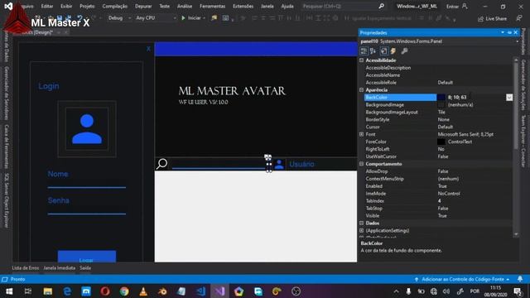Open the Extensões menu
The height and width of the screenshot is (298, 530).
243,6
